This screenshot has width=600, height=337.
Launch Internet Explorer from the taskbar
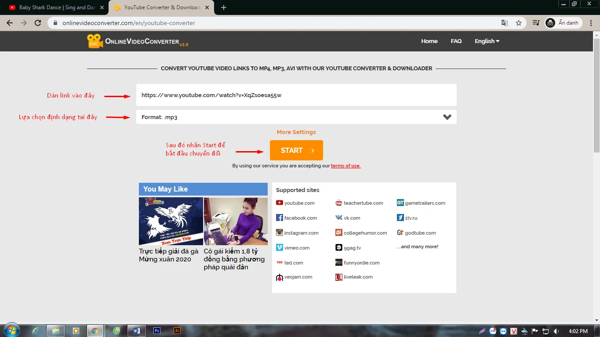click(x=36, y=331)
